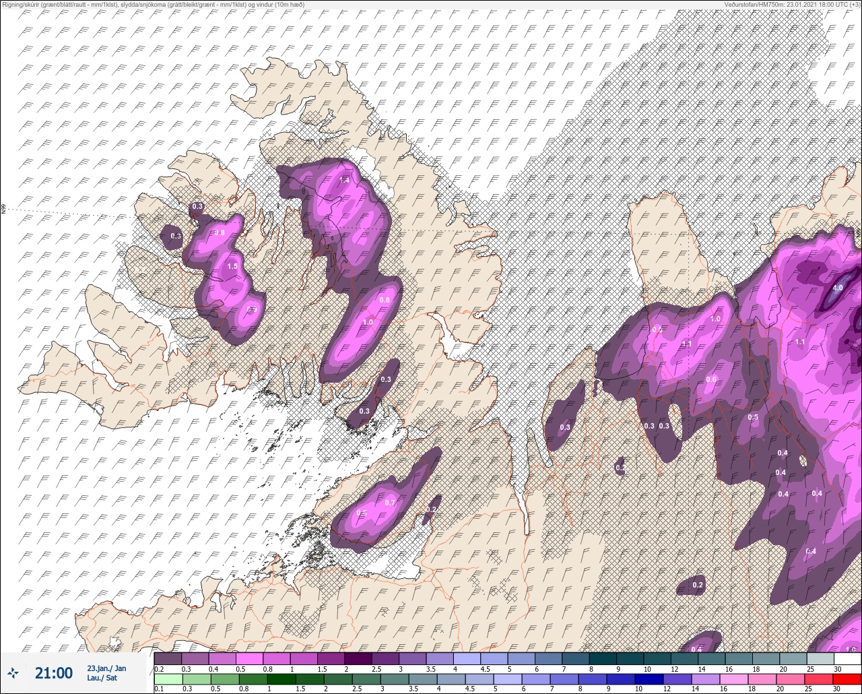Viewport: 862px width, 694px height.
Task: Pick the upper legend swatch starting at 0.2
Action: pyautogui.click(x=168, y=658)
